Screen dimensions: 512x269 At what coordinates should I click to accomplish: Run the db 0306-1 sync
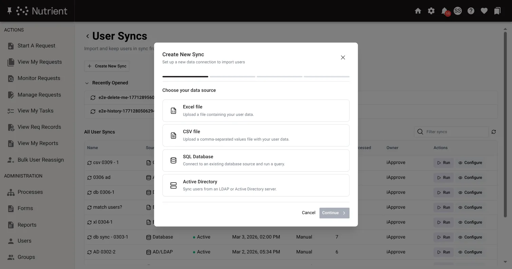coord(443,192)
